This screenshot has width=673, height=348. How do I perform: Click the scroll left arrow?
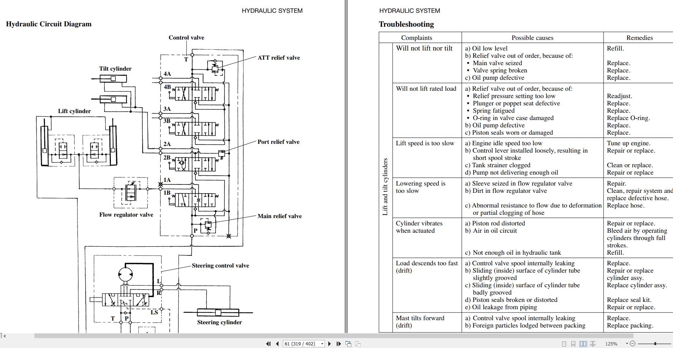tap(5, 336)
